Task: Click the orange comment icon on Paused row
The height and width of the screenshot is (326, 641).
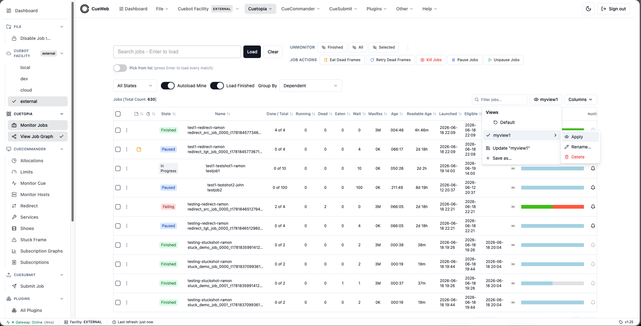Action: click(139, 149)
